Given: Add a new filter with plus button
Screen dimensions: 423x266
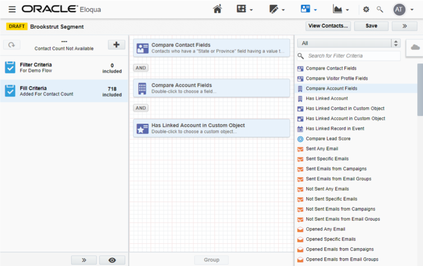Looking at the screenshot, I should pos(116,45).
